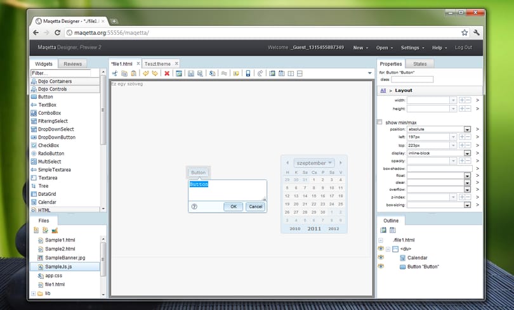Expand the lib folder in Files
The image size is (514, 310).
[x=34, y=294]
